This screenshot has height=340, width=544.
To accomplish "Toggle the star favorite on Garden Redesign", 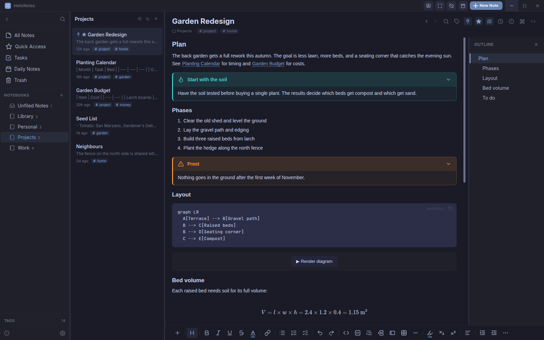I will [x=479, y=21].
